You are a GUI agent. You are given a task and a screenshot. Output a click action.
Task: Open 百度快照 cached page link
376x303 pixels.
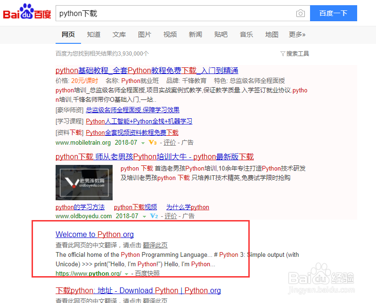(x=147, y=273)
